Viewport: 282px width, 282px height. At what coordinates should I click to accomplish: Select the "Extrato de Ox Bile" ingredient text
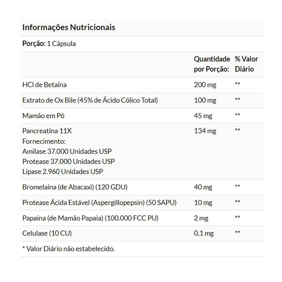(90, 100)
